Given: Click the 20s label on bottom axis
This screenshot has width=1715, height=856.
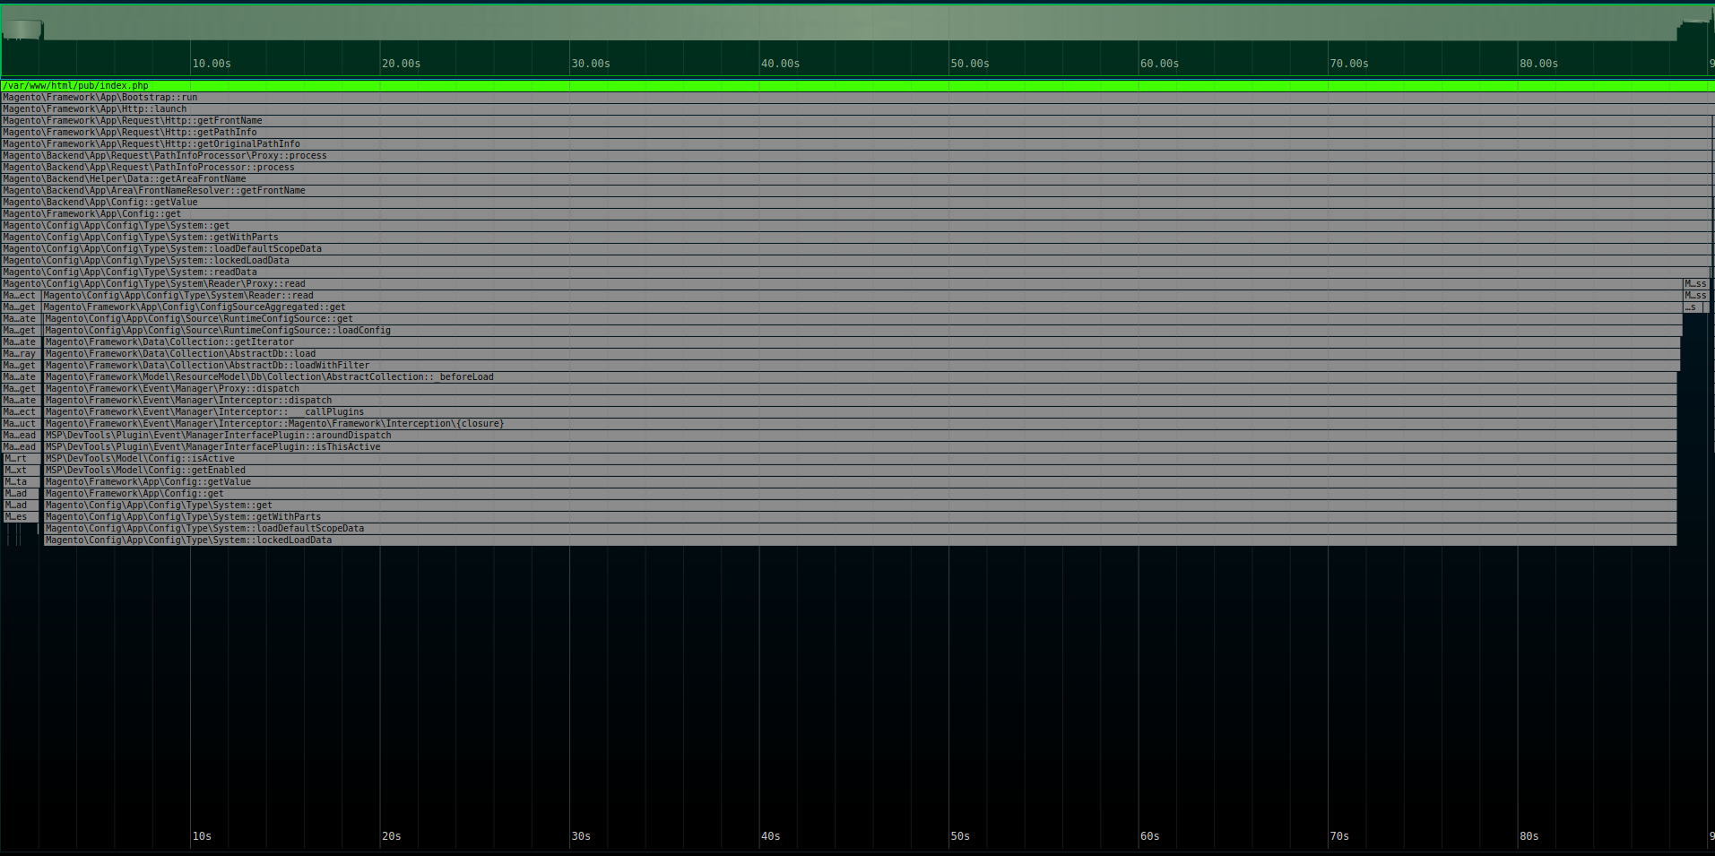Looking at the screenshot, I should coord(392,836).
